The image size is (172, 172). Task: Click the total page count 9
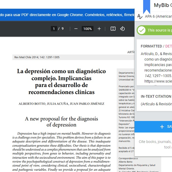tap(62, 29)
